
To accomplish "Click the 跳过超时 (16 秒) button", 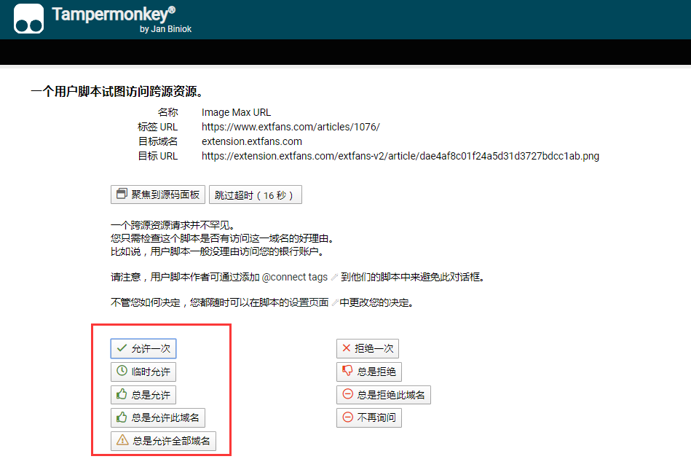I will (255, 195).
